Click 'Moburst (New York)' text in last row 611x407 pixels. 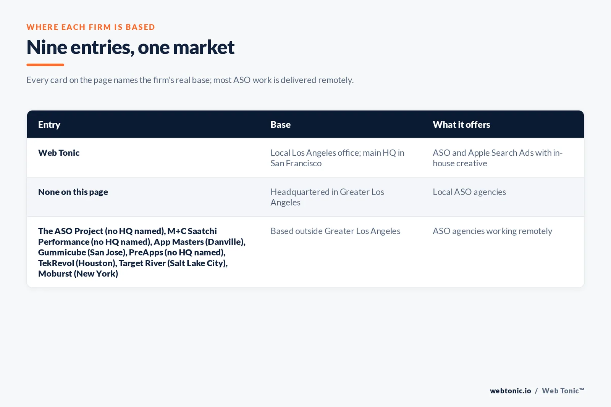[78, 274]
